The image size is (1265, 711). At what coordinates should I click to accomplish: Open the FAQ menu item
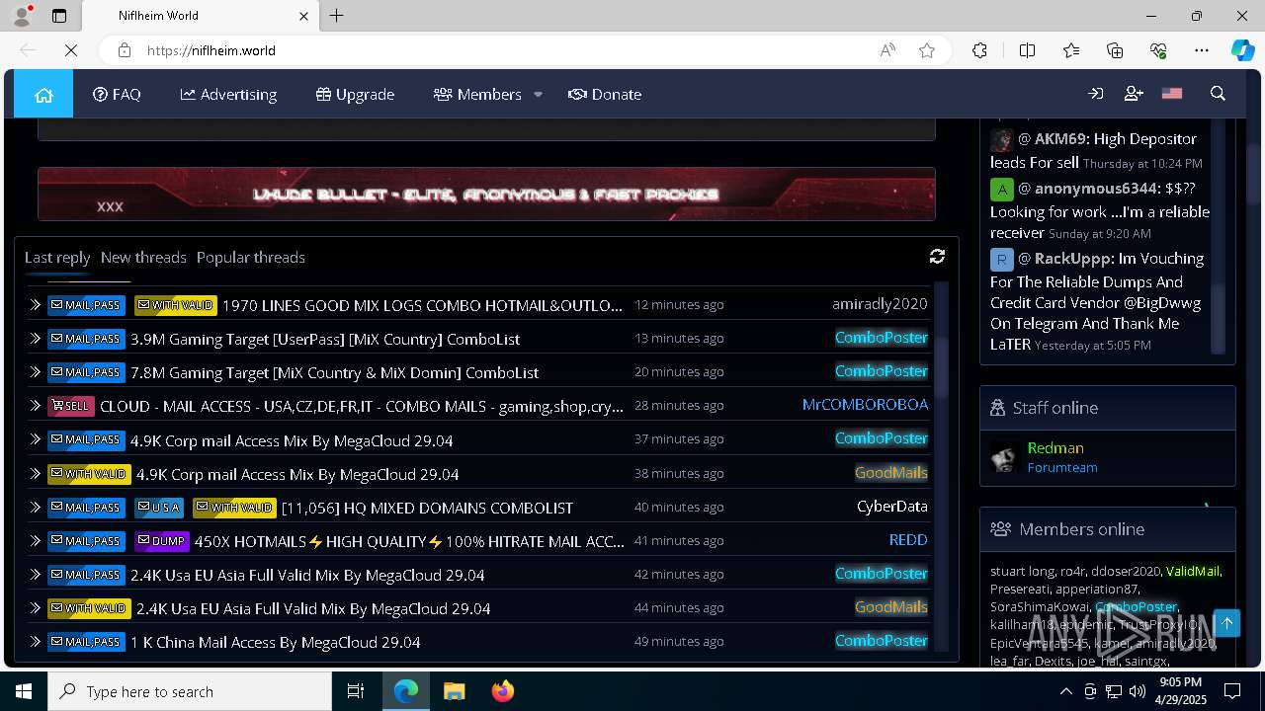pos(117,94)
